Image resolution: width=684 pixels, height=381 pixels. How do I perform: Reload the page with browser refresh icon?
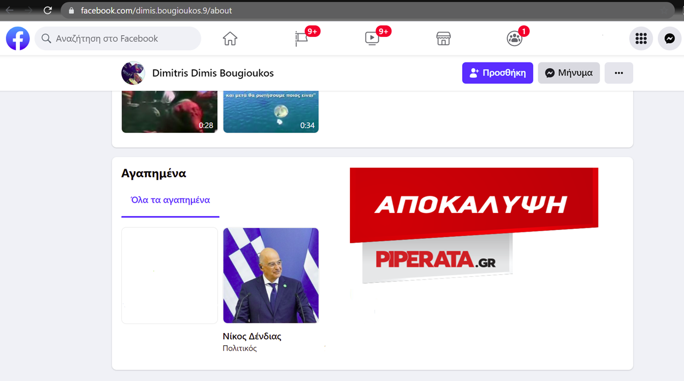pos(48,10)
